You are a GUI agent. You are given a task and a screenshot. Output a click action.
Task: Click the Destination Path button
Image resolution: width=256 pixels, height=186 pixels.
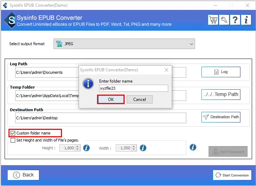point(221,117)
